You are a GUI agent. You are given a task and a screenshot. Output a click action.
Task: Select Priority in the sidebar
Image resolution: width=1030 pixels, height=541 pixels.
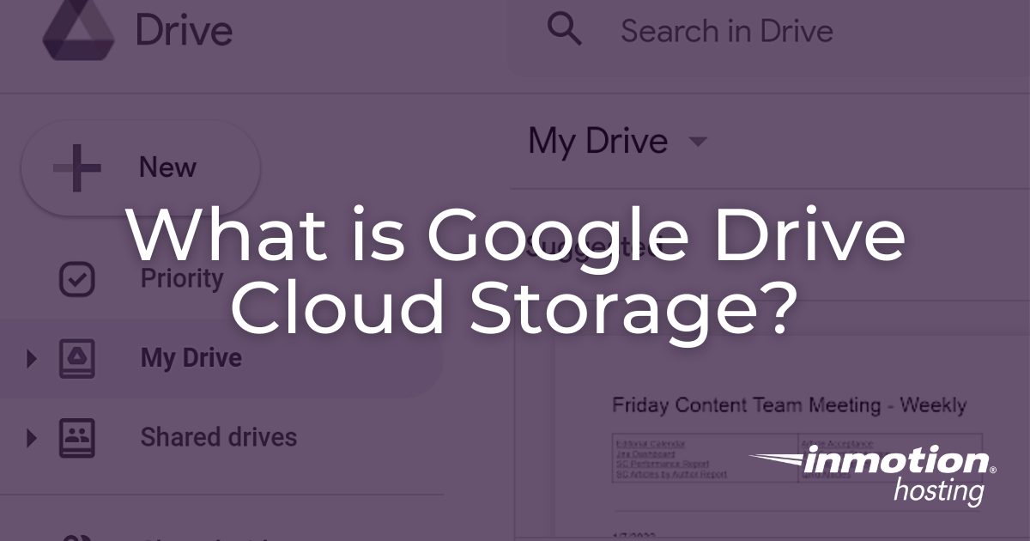(x=181, y=278)
